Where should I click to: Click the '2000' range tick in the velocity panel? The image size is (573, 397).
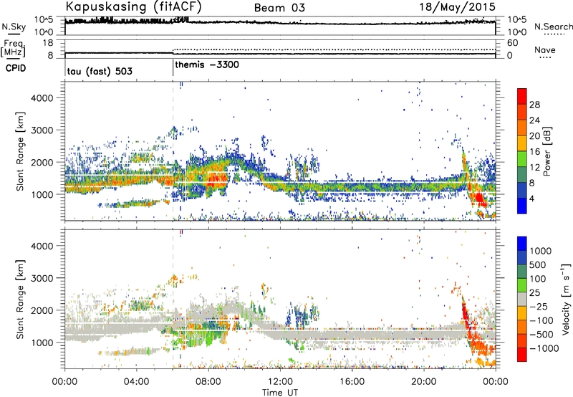tap(42, 310)
